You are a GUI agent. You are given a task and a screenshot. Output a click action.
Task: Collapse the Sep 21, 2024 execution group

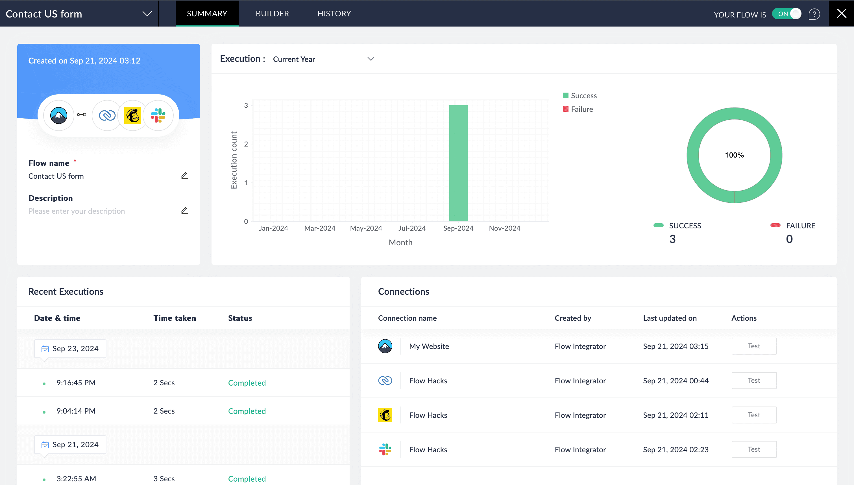[70, 445]
